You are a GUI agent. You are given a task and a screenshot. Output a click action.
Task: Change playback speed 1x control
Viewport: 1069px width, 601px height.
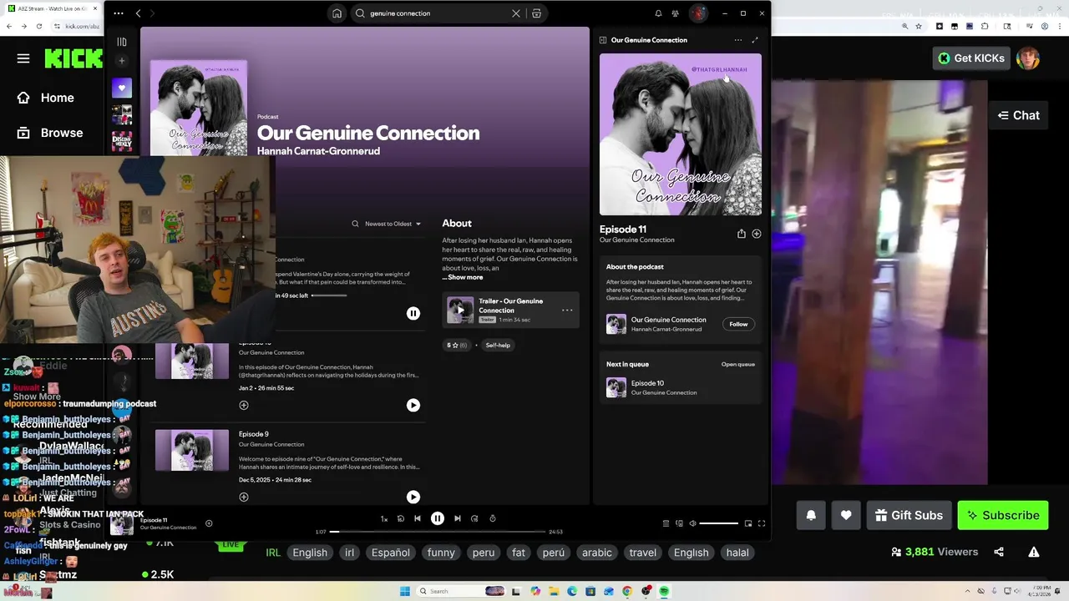[x=384, y=518]
